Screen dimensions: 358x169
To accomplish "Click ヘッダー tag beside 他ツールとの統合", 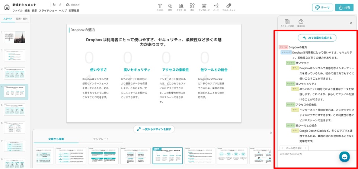I will (290, 125).
